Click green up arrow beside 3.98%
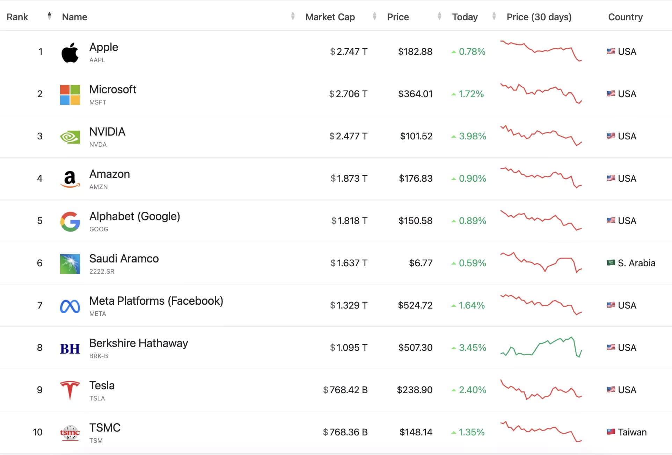 (454, 136)
